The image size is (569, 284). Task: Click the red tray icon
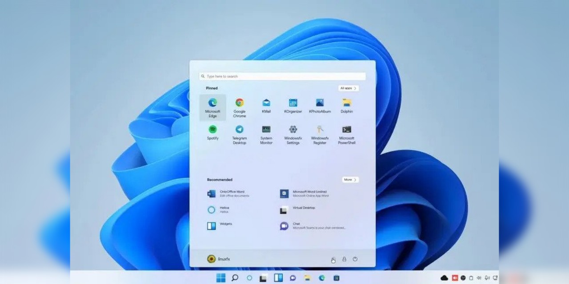[x=455, y=278]
